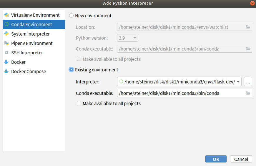The height and width of the screenshot is (166, 256).
Task: Click the existing Conda executable path field
Action: 181,93
